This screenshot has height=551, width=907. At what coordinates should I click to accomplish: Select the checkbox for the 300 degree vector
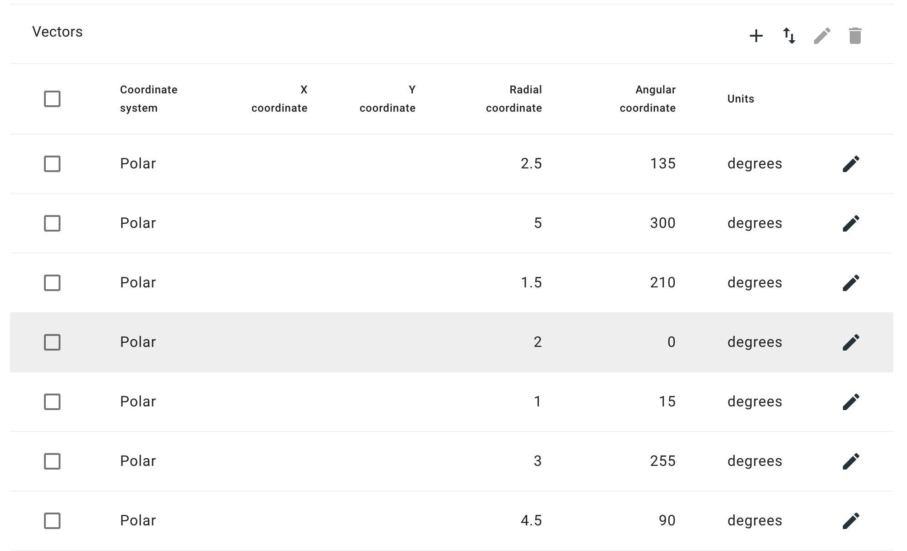click(x=52, y=223)
